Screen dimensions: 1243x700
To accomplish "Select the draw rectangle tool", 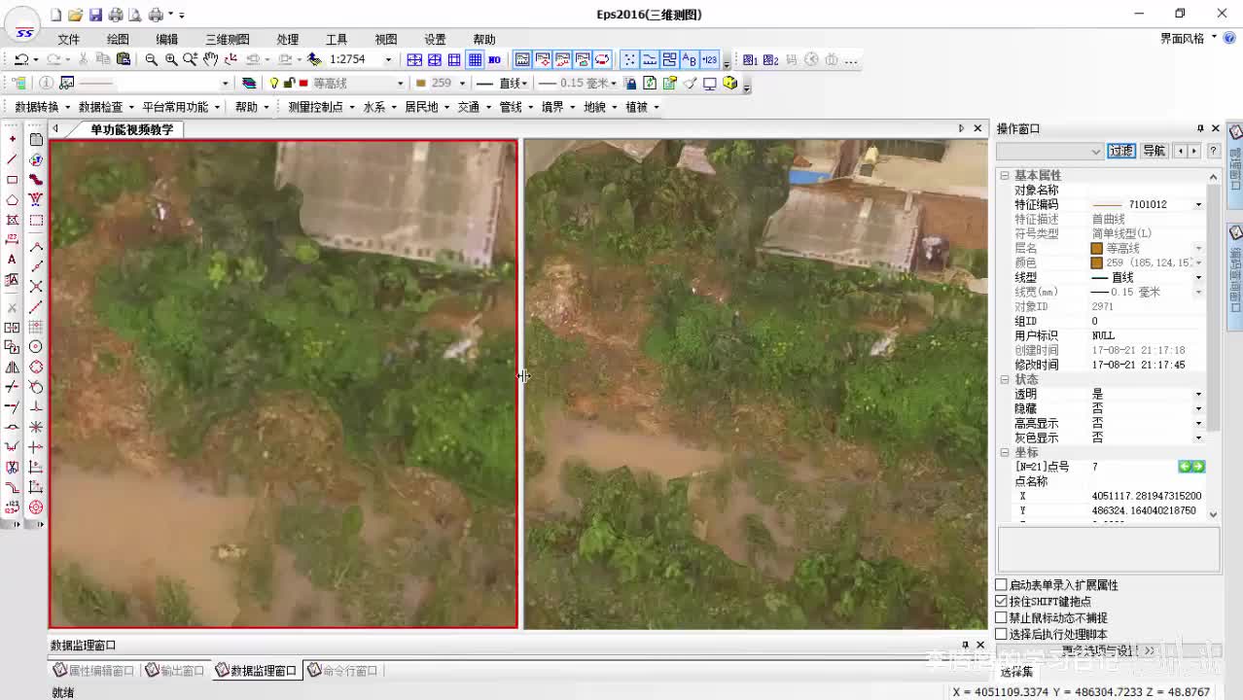I will (x=12, y=180).
